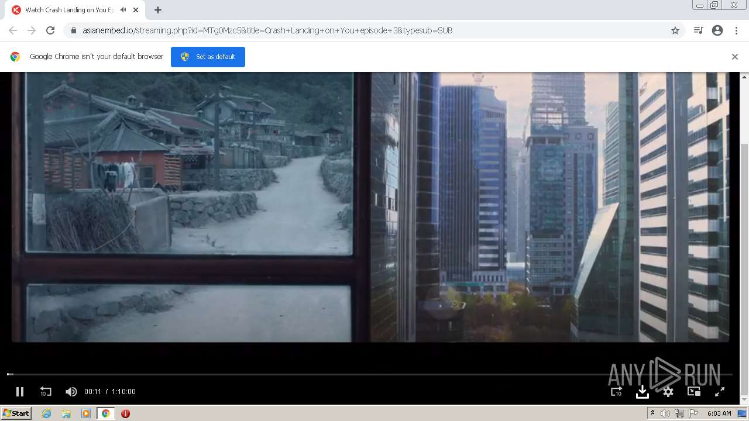
Task: View site security info padlock
Action: [x=74, y=30]
